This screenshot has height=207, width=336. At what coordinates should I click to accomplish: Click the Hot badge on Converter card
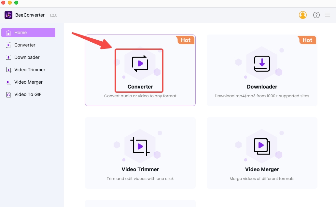pos(186,40)
